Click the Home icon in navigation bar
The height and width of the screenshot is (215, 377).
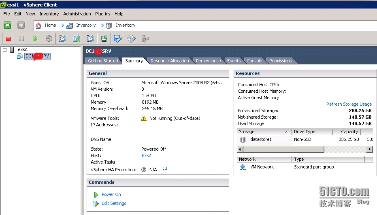tap(38, 26)
